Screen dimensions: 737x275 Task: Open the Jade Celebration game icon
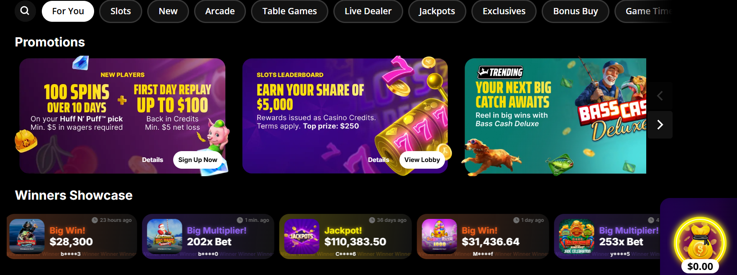(576, 236)
